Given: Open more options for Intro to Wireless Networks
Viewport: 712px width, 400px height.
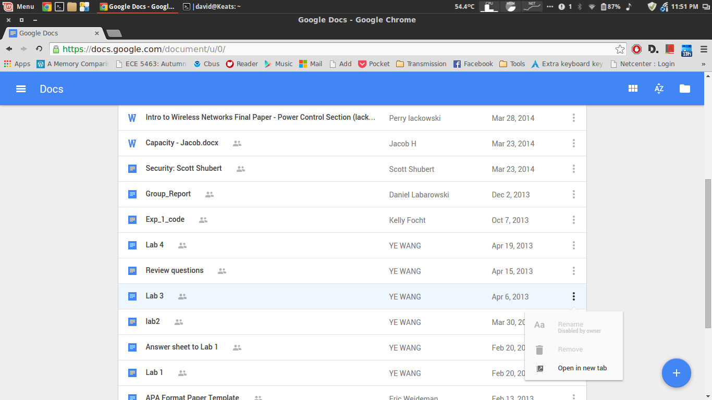Looking at the screenshot, I should pos(573,118).
